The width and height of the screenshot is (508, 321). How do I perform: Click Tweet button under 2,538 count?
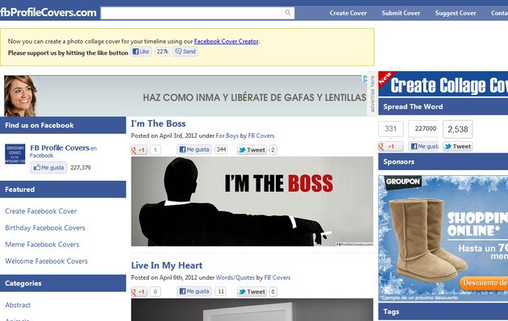pyautogui.click(x=458, y=147)
